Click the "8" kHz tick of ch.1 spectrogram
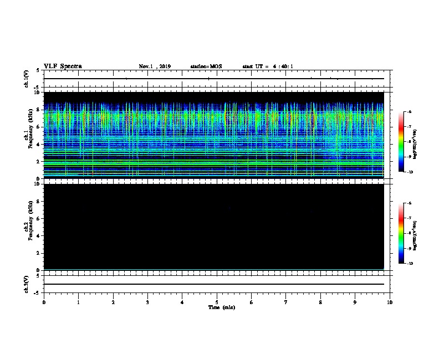Viewport: 439px width, 339px height. click(39, 110)
